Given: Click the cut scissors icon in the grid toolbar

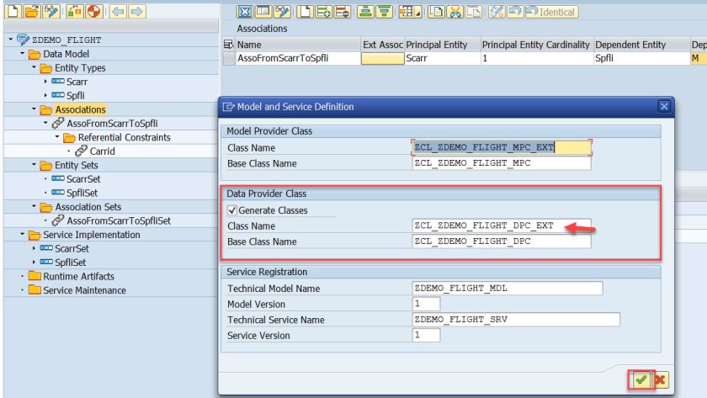Looking at the screenshot, I should (x=454, y=12).
